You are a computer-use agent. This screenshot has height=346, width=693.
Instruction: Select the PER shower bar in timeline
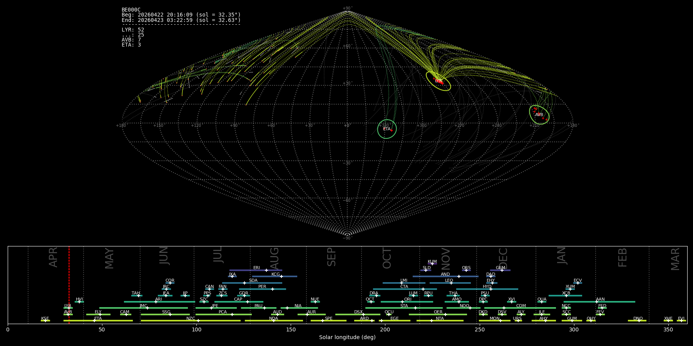click(263, 289)
